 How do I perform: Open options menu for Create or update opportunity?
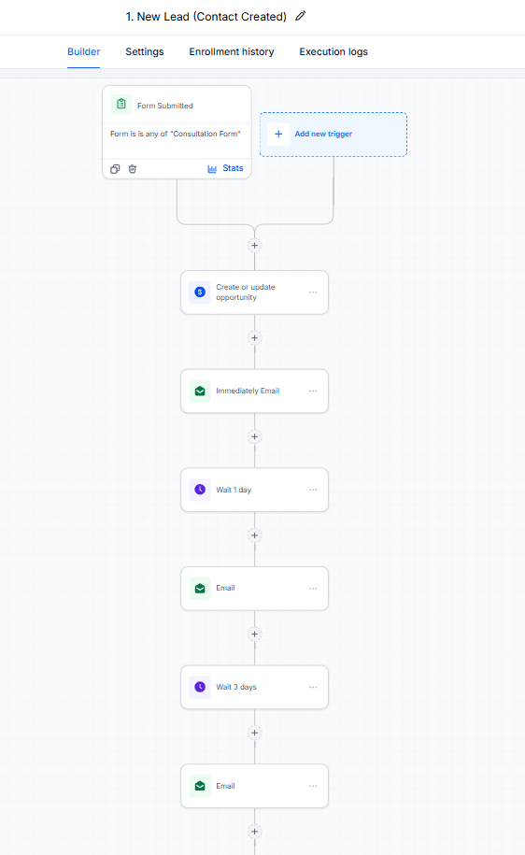(313, 292)
